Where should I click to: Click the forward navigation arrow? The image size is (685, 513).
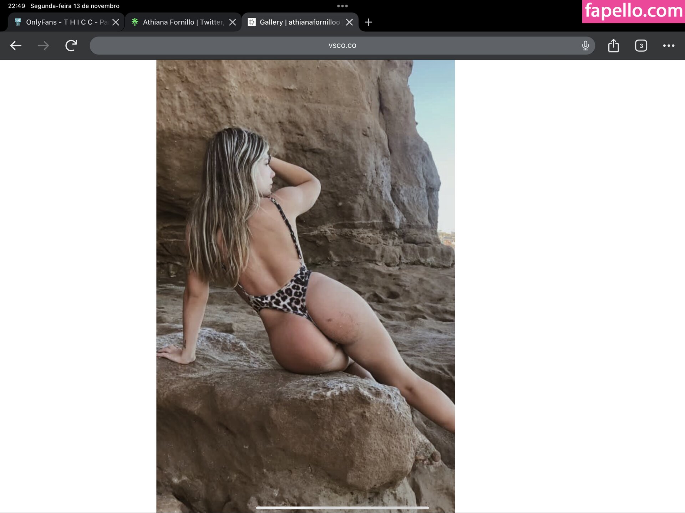(43, 46)
